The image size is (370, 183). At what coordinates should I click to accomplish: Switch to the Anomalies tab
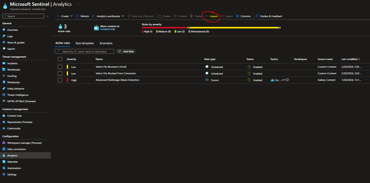[106, 43]
